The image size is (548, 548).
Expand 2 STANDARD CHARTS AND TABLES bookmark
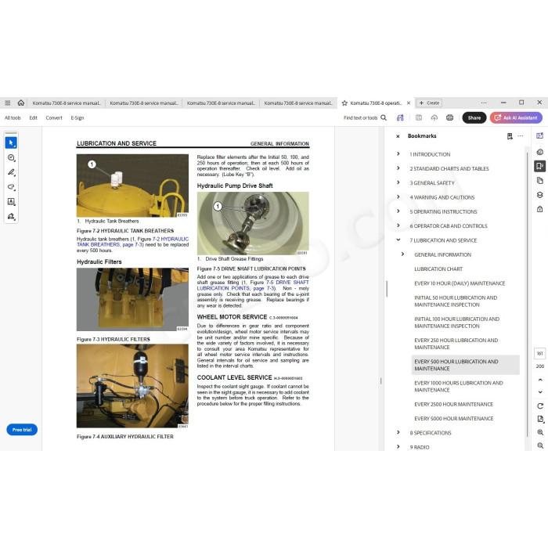tap(398, 168)
